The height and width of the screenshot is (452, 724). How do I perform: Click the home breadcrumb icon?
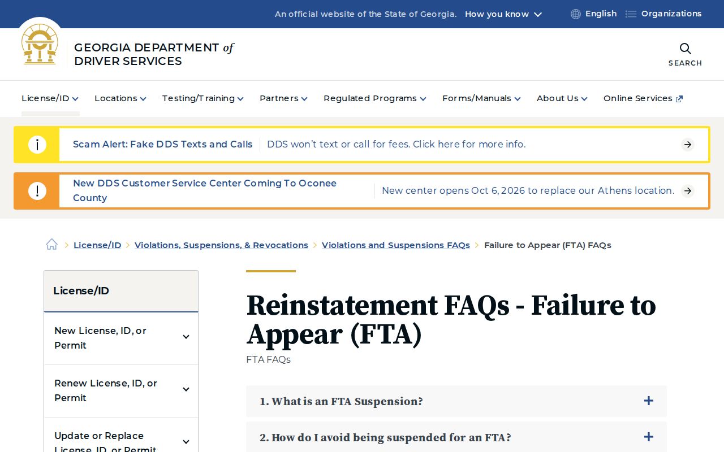point(52,245)
